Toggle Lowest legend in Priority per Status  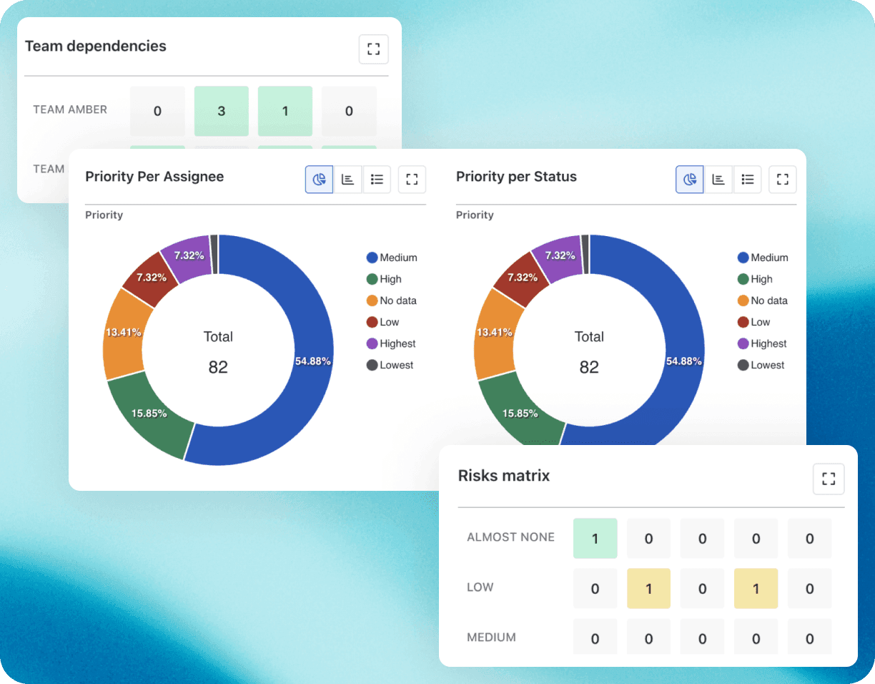click(761, 365)
